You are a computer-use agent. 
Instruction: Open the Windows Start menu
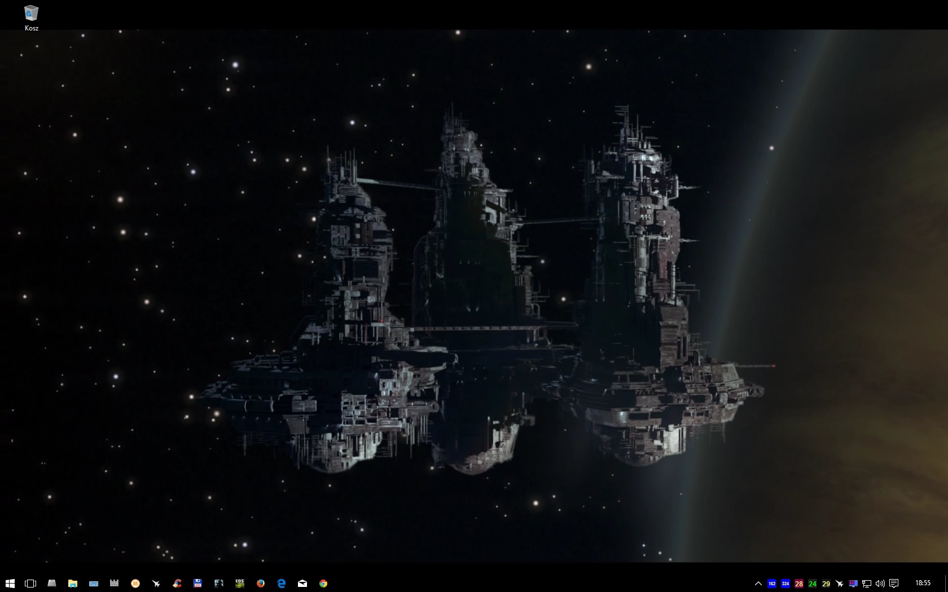[x=10, y=584]
